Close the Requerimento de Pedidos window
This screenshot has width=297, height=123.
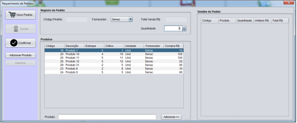point(289,2)
